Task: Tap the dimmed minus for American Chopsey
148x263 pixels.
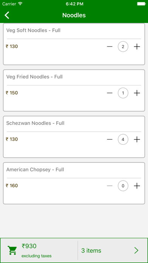Action: (x=109, y=186)
